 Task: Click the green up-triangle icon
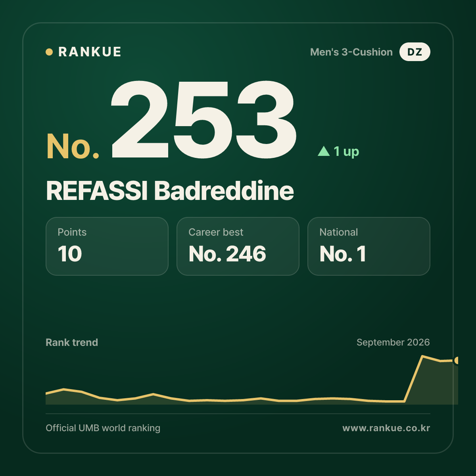[x=324, y=151]
